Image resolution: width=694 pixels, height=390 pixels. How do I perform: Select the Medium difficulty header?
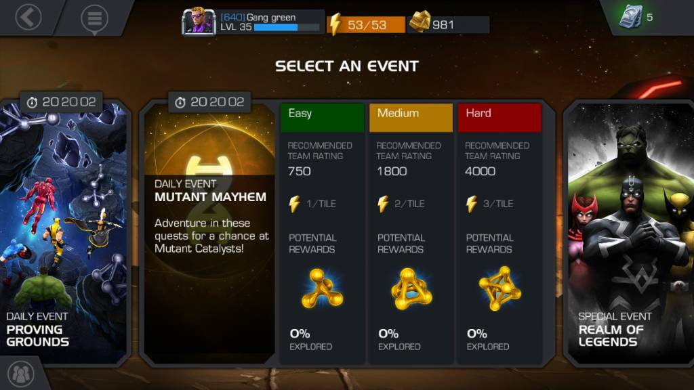(411, 117)
